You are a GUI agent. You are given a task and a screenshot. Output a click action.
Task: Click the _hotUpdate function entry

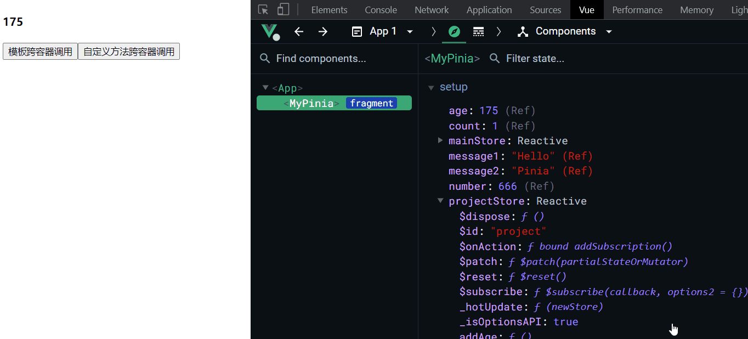click(x=531, y=307)
